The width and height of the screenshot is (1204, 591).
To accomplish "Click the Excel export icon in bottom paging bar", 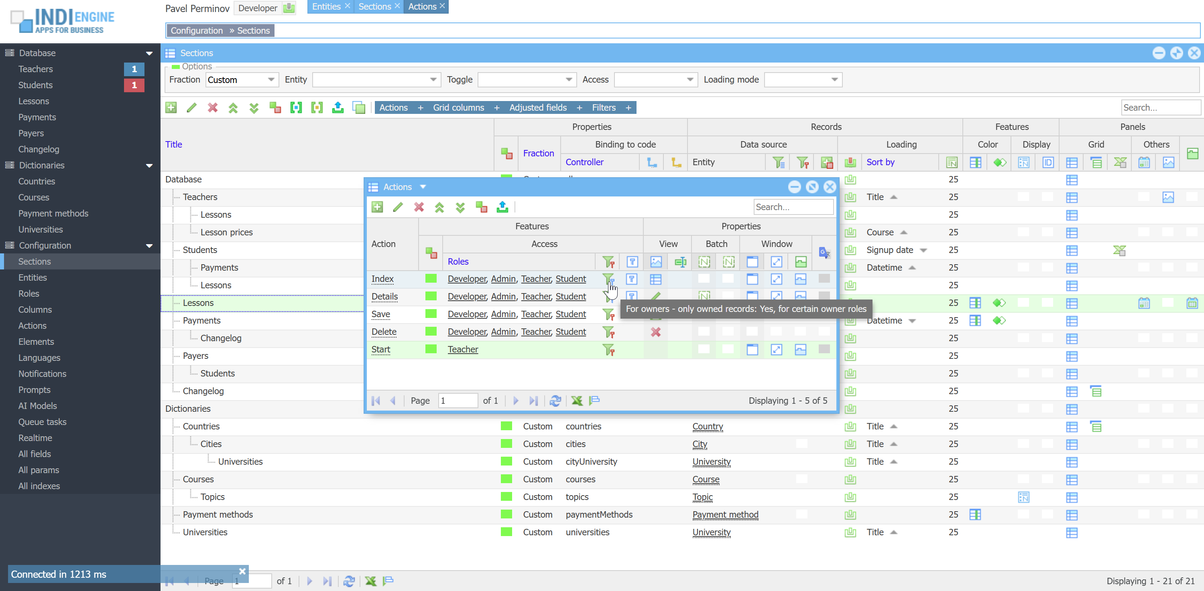I will (x=371, y=581).
